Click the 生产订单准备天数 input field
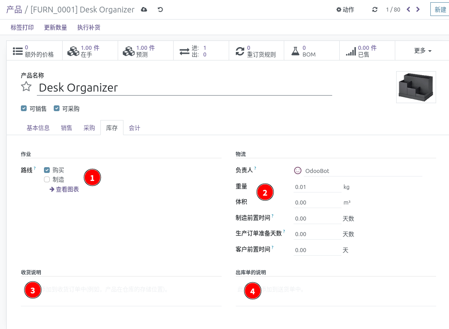Viewport: 449px width, 329px height. pyautogui.click(x=317, y=234)
